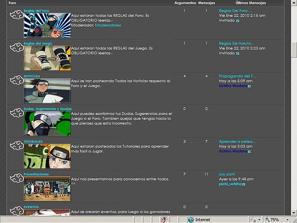Click the Moderadores group link
This screenshot has height=223, width=297.
(108, 25)
